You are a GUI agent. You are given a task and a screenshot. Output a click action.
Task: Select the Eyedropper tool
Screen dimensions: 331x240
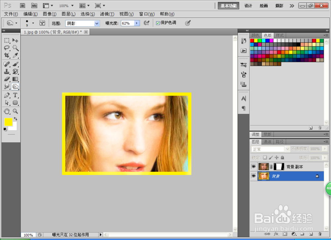tap(15, 55)
